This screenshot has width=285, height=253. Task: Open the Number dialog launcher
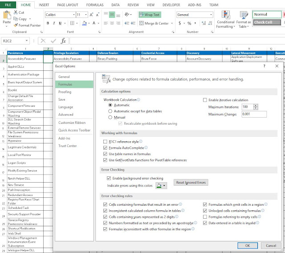click(x=212, y=32)
